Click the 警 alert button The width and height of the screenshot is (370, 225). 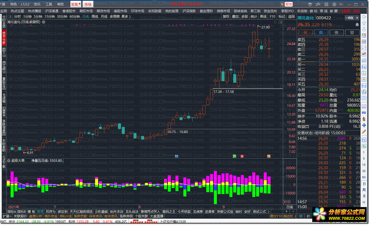(x=352, y=33)
